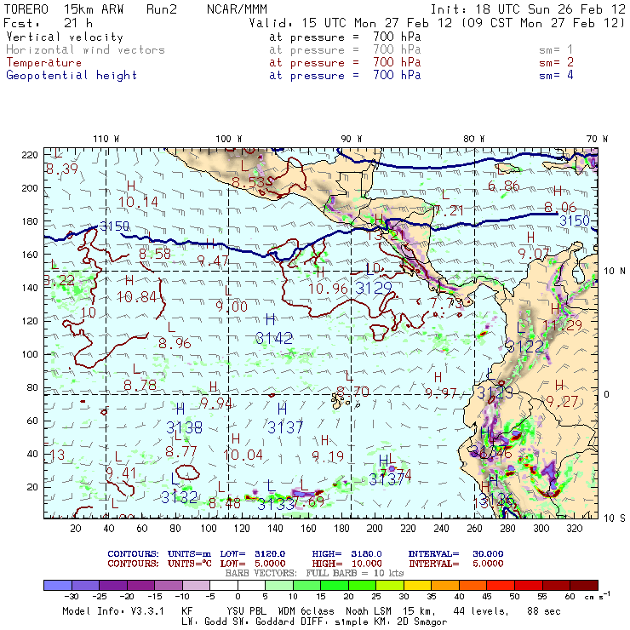The width and height of the screenshot is (630, 630).
Task: Select the blue-violet swatch left of -30
Action: click(58, 586)
